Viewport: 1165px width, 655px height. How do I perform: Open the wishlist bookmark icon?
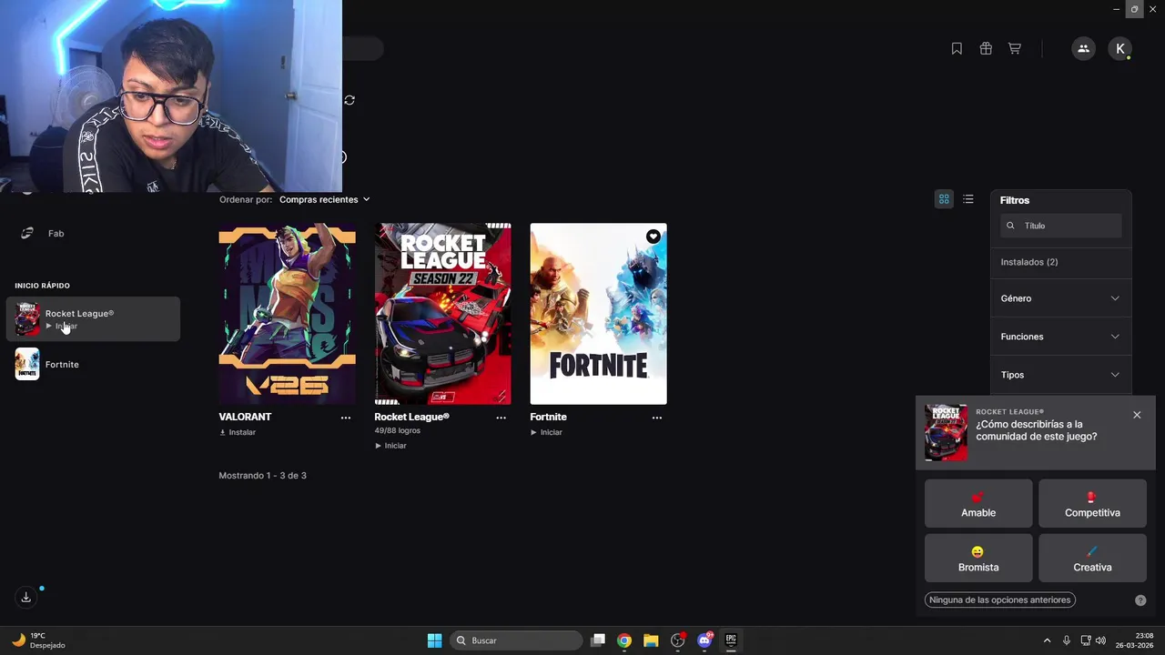click(x=957, y=49)
